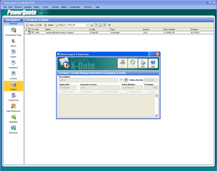The image size is (217, 171).
Task: Open the Forms menu
Action: tap(45, 7)
